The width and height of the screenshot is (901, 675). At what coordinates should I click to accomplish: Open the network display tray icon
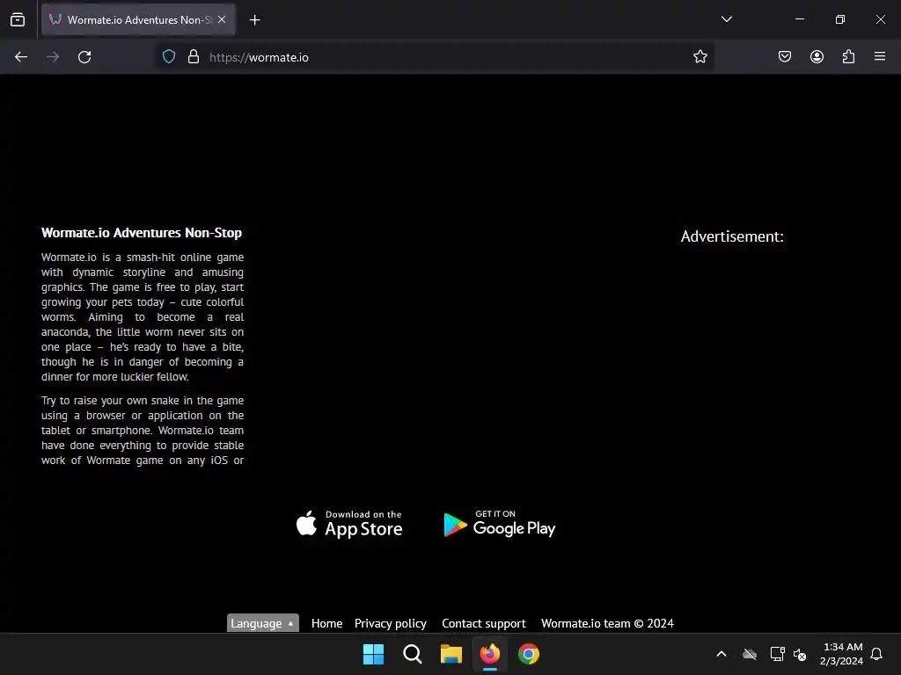pos(777,654)
